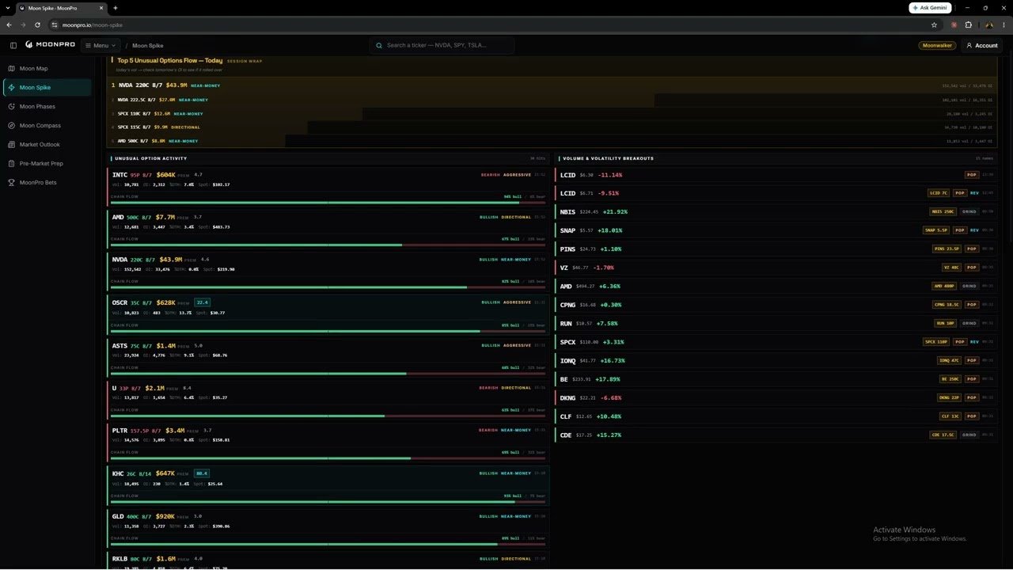Open the PLTR 157.5P $3.4M card
The width and height of the screenshot is (1013, 570).
click(x=328, y=442)
